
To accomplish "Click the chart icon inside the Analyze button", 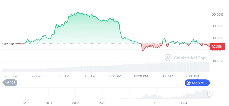I will tap(189, 83).
